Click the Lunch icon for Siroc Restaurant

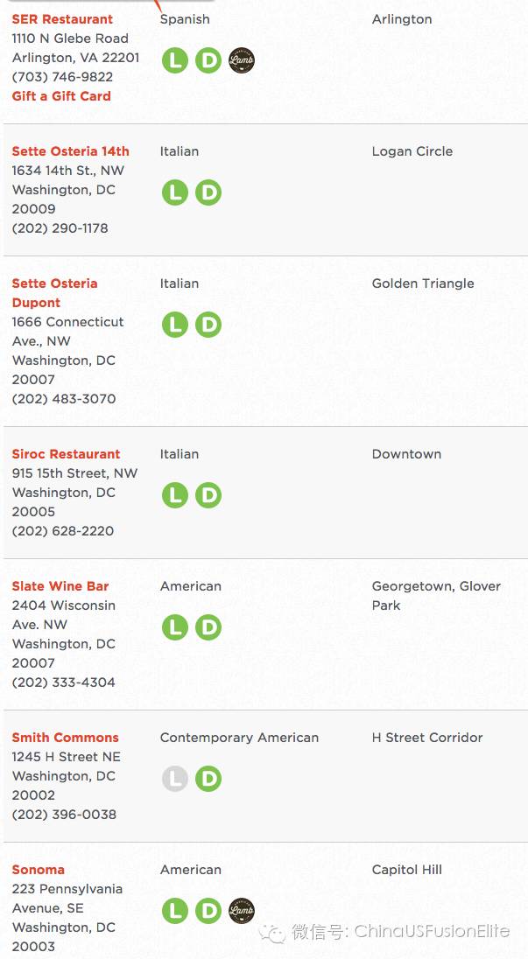[x=175, y=495]
